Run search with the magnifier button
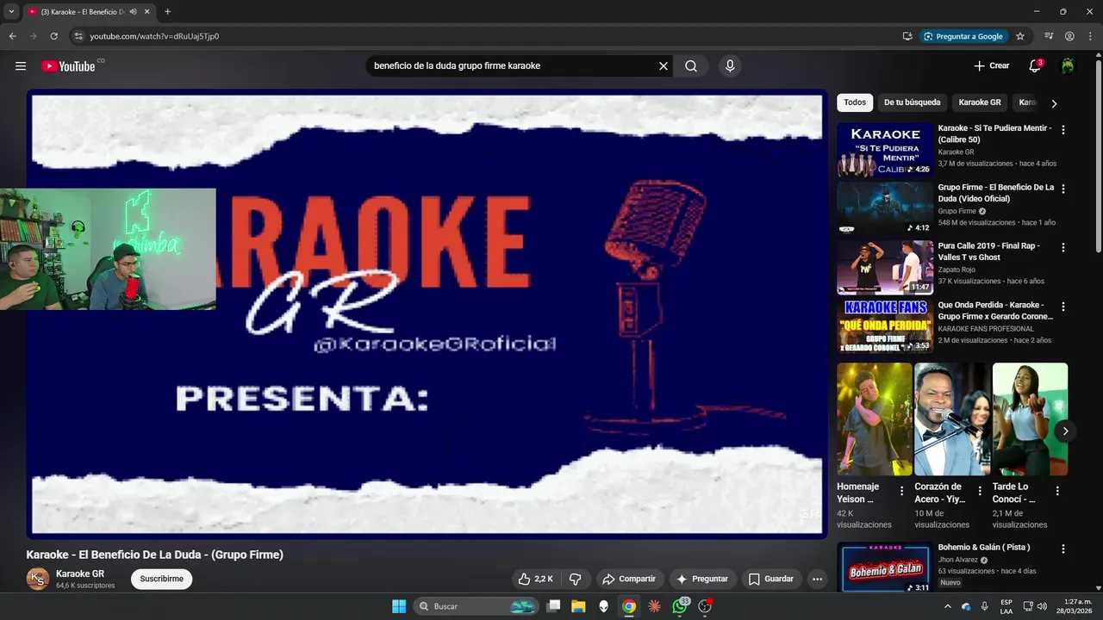 [691, 66]
